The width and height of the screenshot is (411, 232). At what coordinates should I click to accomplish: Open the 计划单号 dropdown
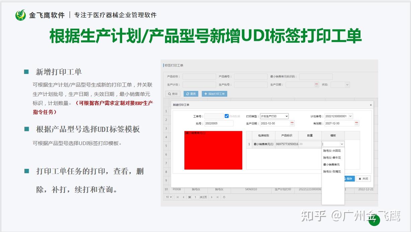[339, 116]
